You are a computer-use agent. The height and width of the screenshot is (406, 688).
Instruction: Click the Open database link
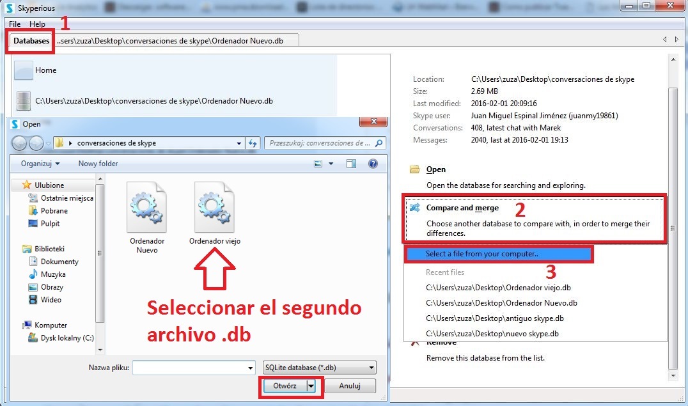[x=435, y=169]
